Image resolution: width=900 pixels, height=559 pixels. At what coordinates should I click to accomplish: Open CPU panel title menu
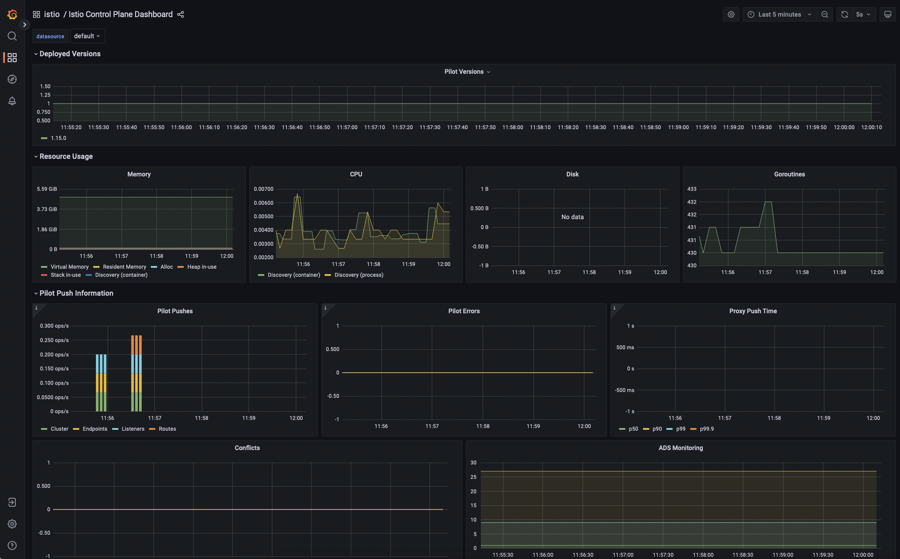click(x=356, y=174)
